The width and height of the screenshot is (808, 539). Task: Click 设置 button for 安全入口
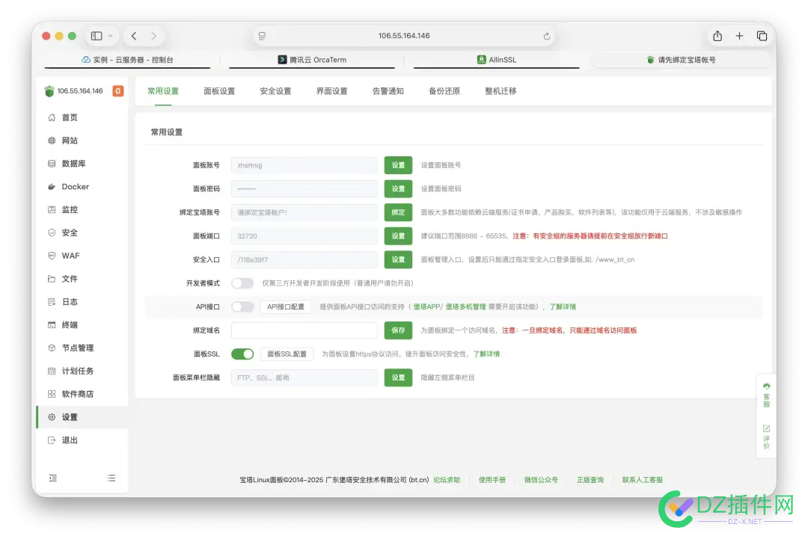click(398, 260)
